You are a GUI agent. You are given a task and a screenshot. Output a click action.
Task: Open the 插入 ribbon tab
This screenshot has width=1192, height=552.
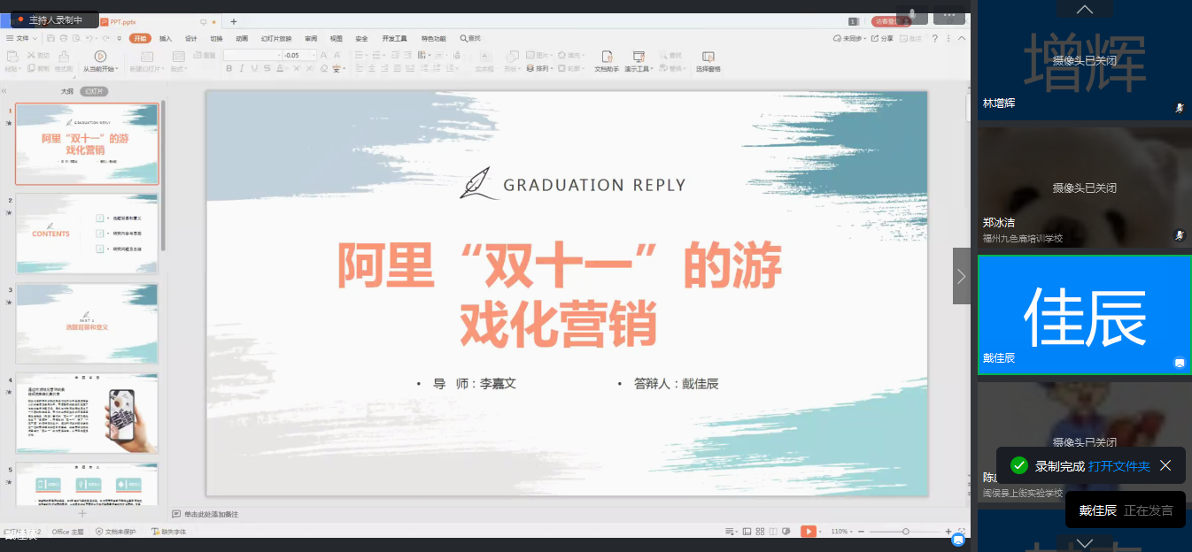(166, 39)
